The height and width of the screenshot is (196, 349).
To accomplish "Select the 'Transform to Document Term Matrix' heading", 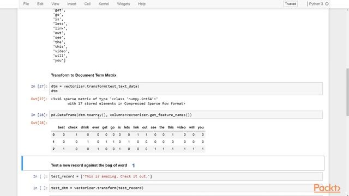I will pos(83,75).
